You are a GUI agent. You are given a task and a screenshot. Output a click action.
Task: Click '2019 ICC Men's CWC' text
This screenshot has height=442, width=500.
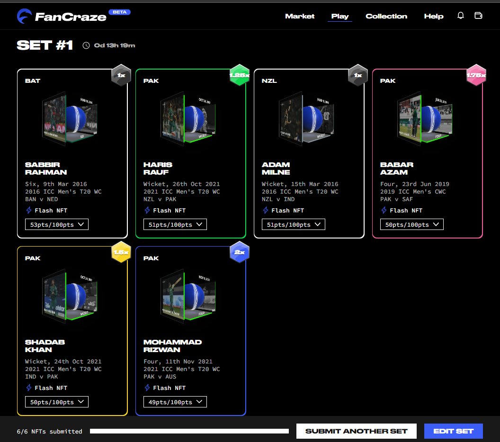413,192
